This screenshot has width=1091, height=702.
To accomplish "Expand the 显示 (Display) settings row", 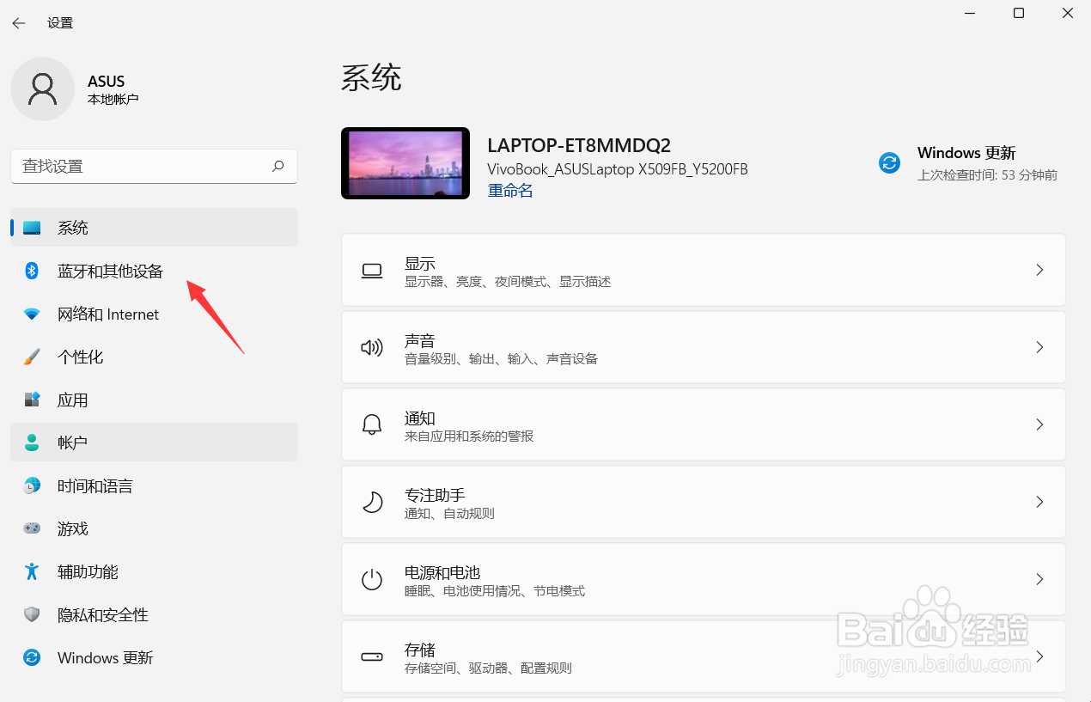I will (x=703, y=269).
